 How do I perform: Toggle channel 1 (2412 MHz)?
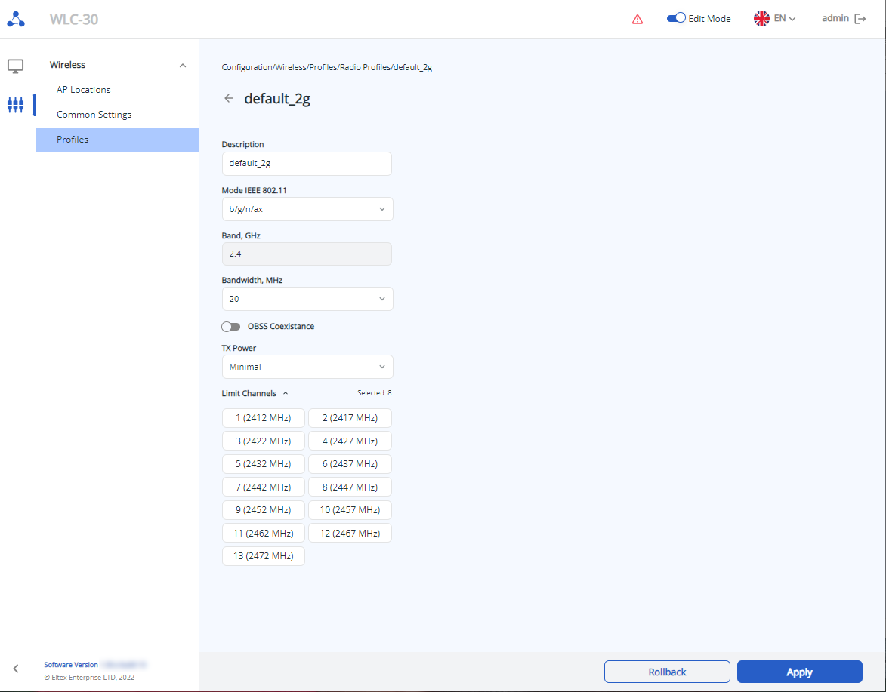264,418
